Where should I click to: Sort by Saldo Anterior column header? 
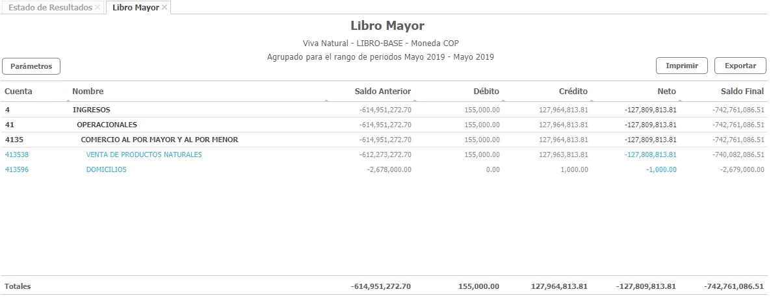[x=382, y=92]
